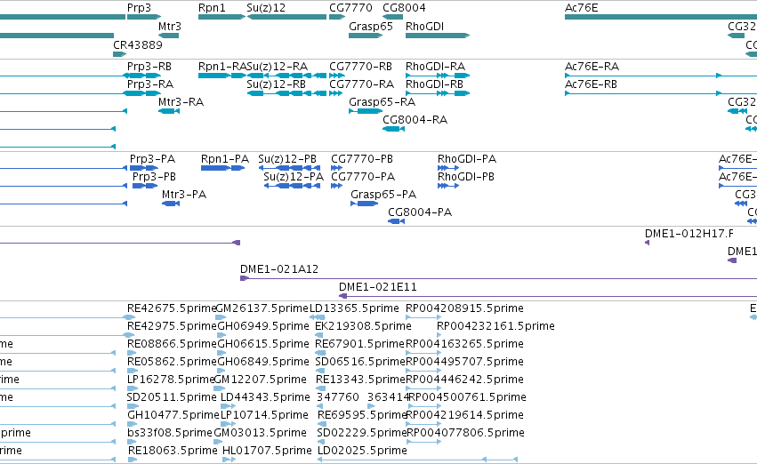757x464 pixels.
Task: Click the LD13365.5prime EST
Action: click(x=317, y=317)
